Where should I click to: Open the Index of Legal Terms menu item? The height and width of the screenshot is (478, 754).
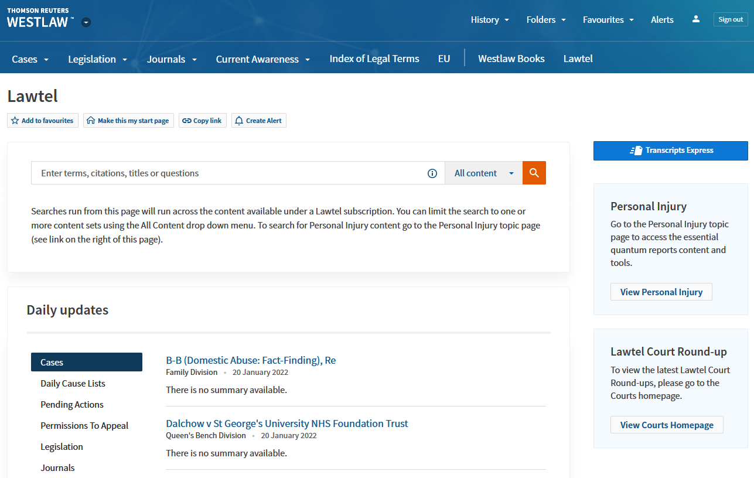374,59
